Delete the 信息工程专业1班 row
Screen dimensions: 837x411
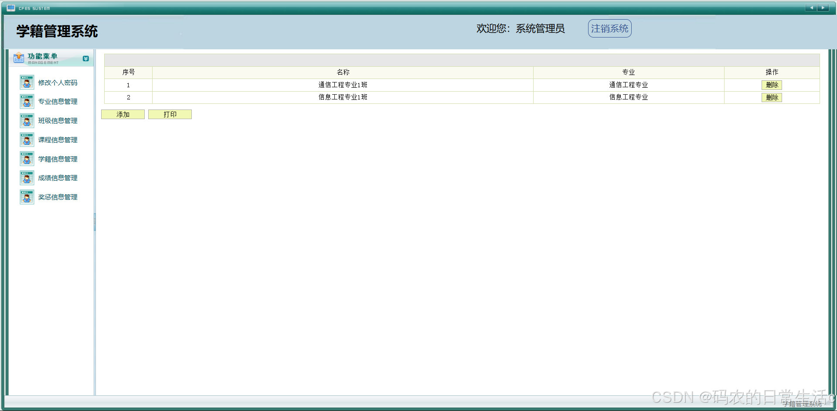pyautogui.click(x=772, y=97)
